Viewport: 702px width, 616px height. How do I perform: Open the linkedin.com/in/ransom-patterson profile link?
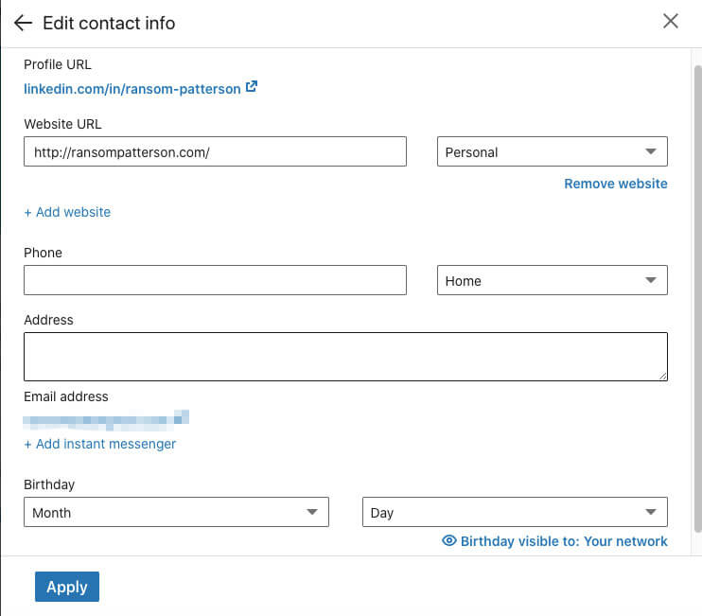[132, 89]
